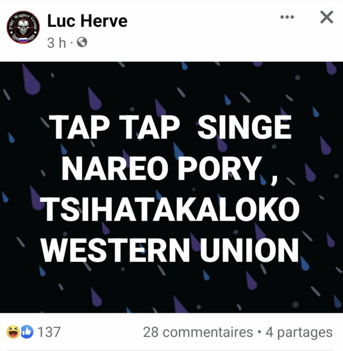Click the globe public-audience icon

point(82,42)
